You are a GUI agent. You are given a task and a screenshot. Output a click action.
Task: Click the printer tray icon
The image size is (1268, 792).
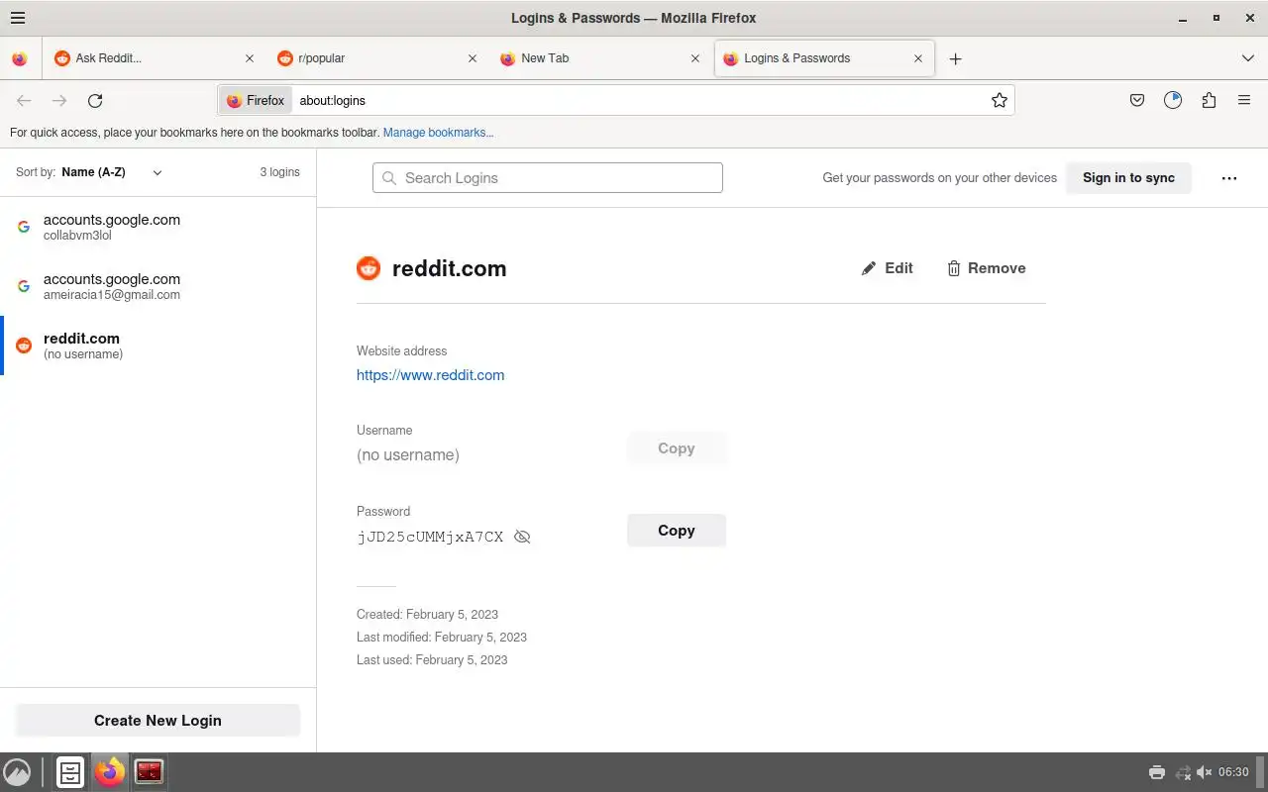click(x=1156, y=772)
